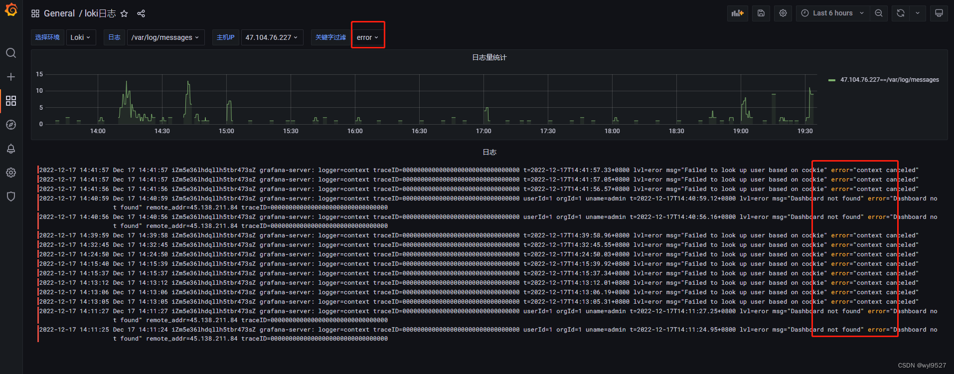Screen dimensions: 954x374
Task: Open the Last 6 hours time picker
Action: tap(833, 13)
